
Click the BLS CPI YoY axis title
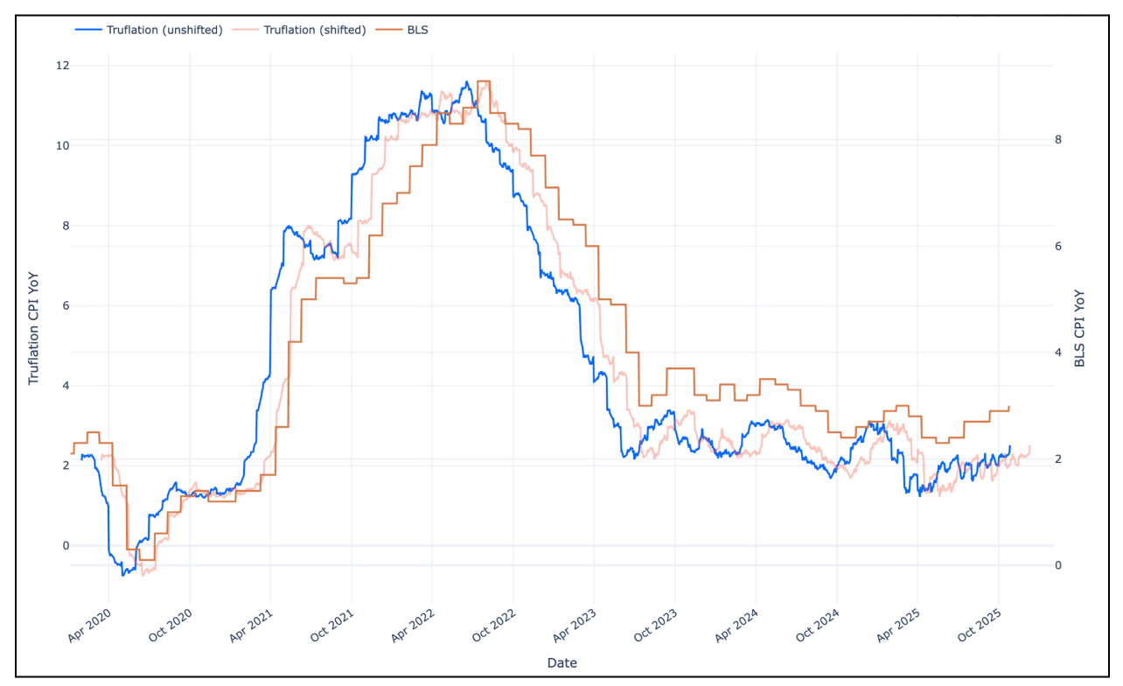[x=1080, y=328]
